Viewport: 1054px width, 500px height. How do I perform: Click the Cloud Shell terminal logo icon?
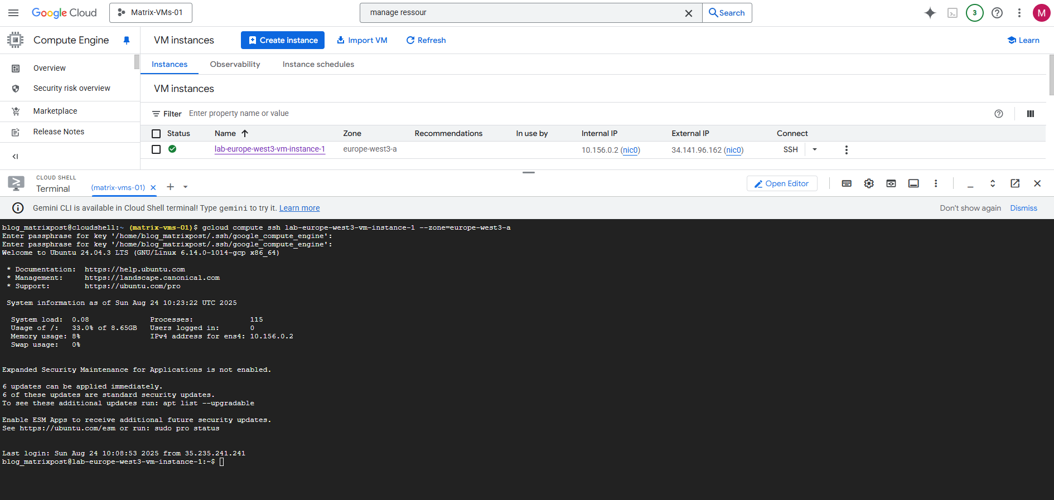click(x=16, y=183)
